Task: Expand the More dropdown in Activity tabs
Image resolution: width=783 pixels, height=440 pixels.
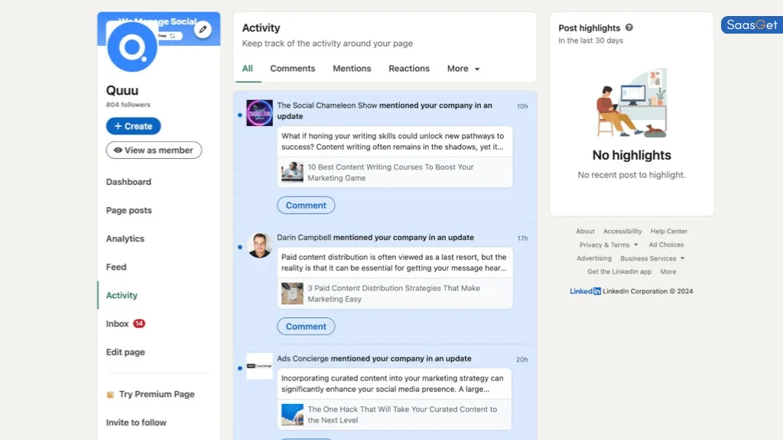Action: 463,68
